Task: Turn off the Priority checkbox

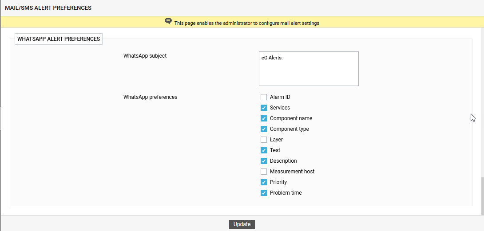Action: [x=264, y=182]
